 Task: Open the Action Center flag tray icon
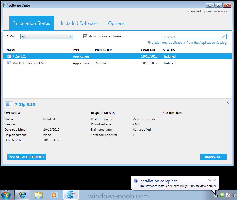coord(228,195)
